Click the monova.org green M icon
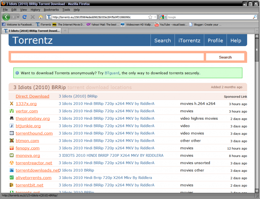This screenshot has width=260, height=199. point(12,155)
